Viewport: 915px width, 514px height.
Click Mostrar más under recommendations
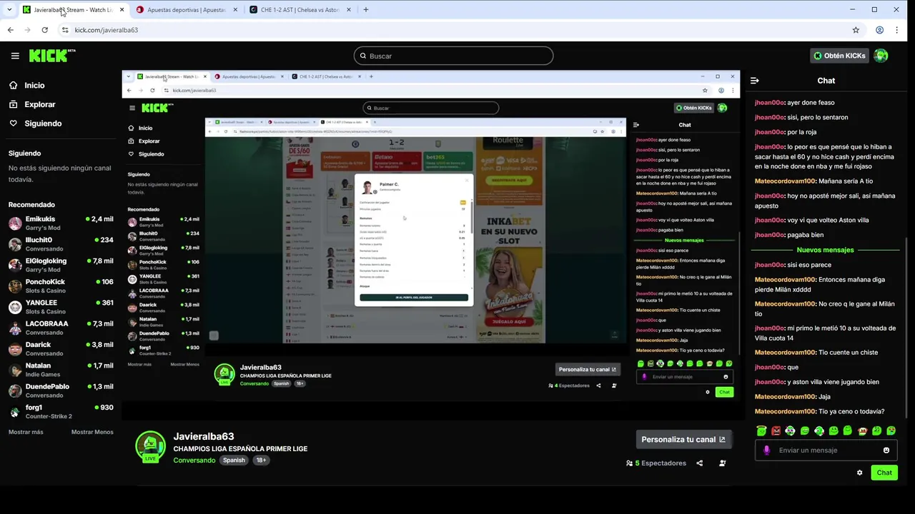tap(26, 432)
